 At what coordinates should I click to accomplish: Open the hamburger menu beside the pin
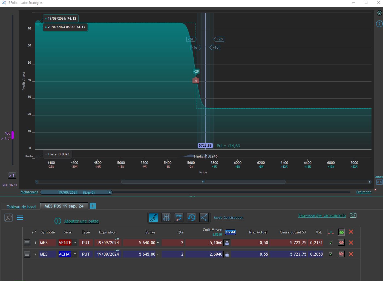[x=20, y=218]
